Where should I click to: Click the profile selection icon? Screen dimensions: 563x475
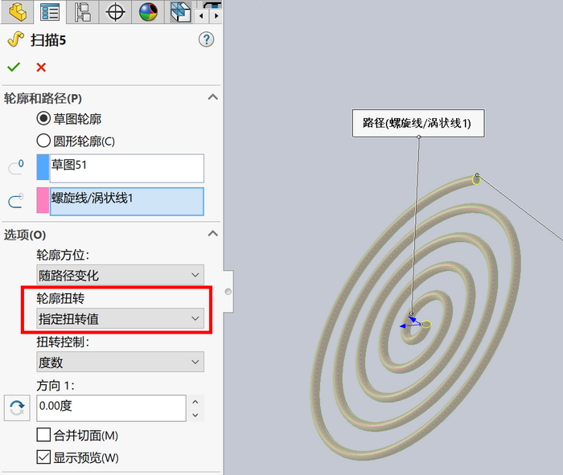click(16, 168)
